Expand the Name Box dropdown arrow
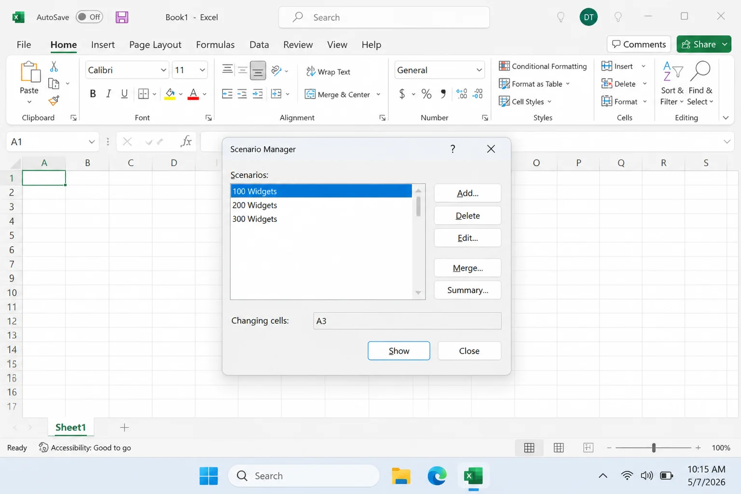 [x=92, y=142]
